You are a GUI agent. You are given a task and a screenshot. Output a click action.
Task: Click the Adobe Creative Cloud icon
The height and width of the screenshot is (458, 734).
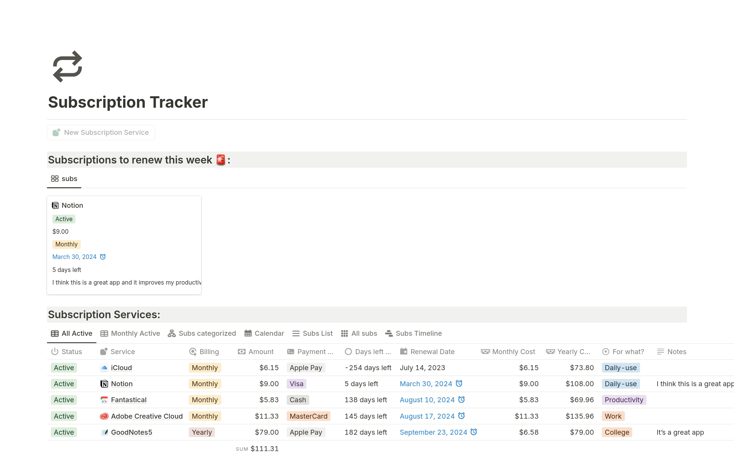coord(104,416)
